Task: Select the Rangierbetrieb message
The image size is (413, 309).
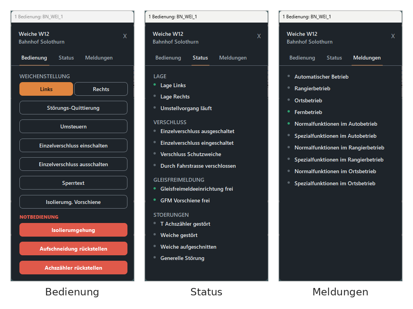Action: (x=309, y=88)
